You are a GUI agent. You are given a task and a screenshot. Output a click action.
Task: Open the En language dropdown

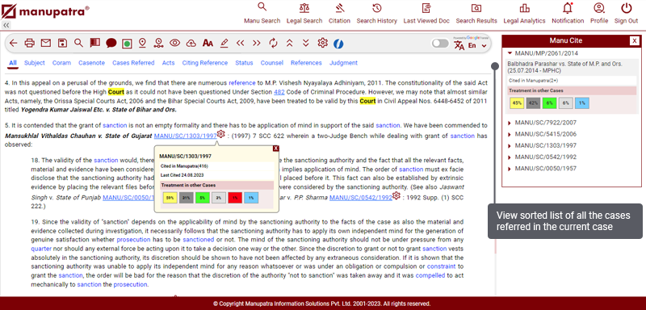click(476, 45)
